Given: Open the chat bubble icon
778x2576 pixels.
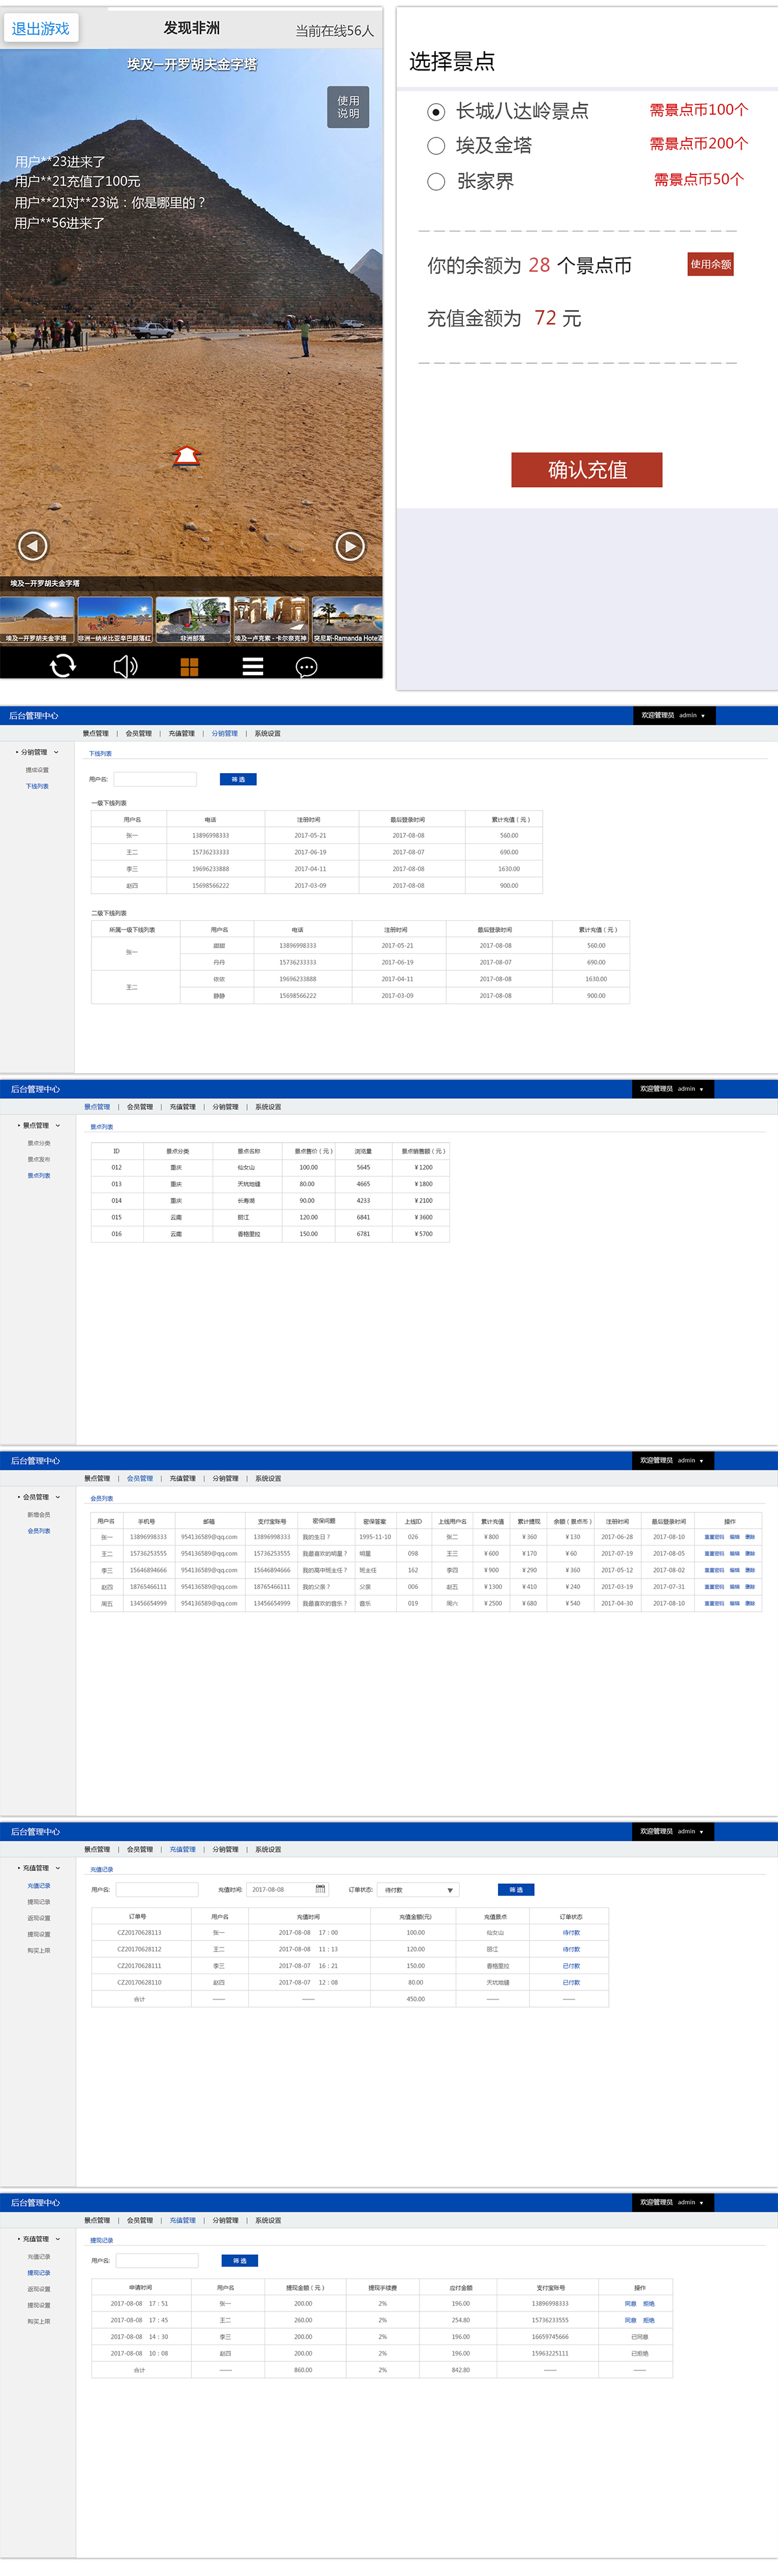Looking at the screenshot, I should tap(307, 667).
